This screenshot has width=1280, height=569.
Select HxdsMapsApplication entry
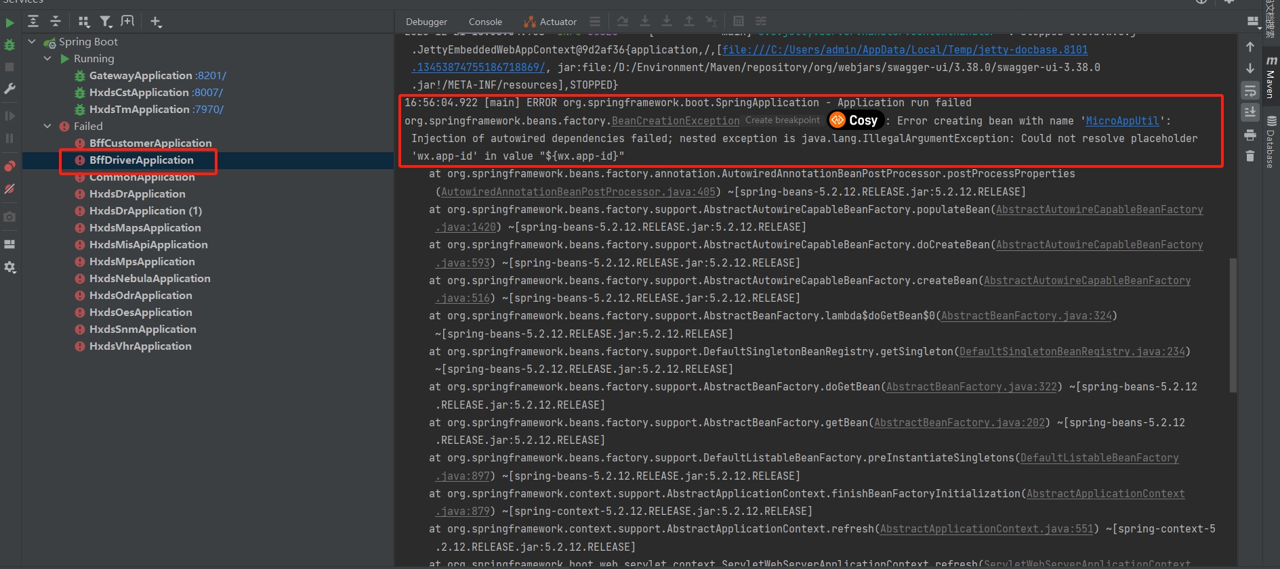145,227
